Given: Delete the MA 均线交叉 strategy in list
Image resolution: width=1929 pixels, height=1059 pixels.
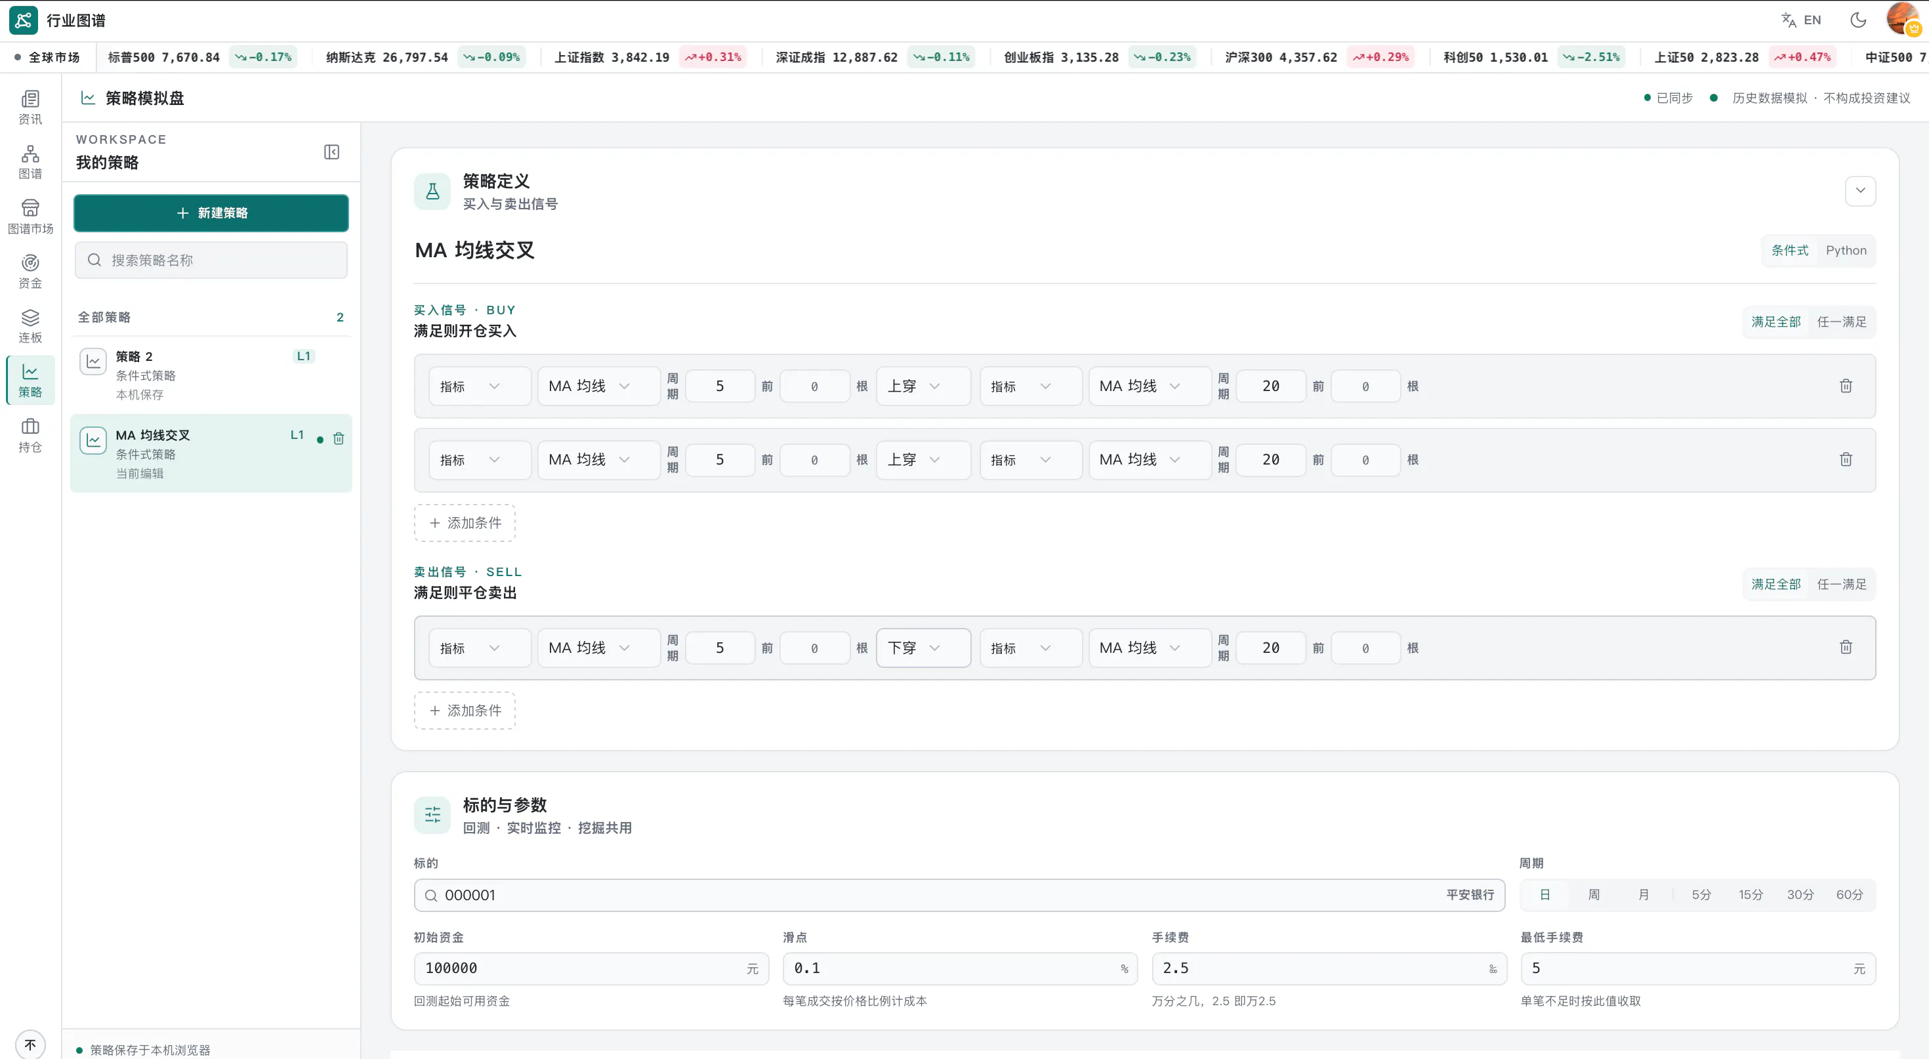Looking at the screenshot, I should tap(339, 439).
